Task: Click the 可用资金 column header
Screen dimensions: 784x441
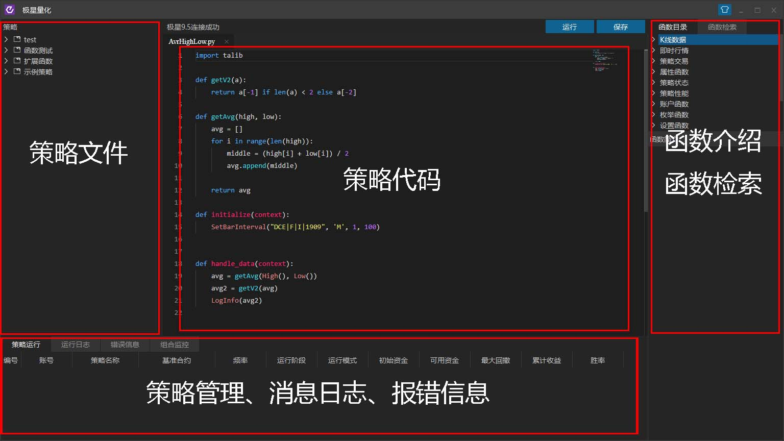Action: [x=445, y=360]
